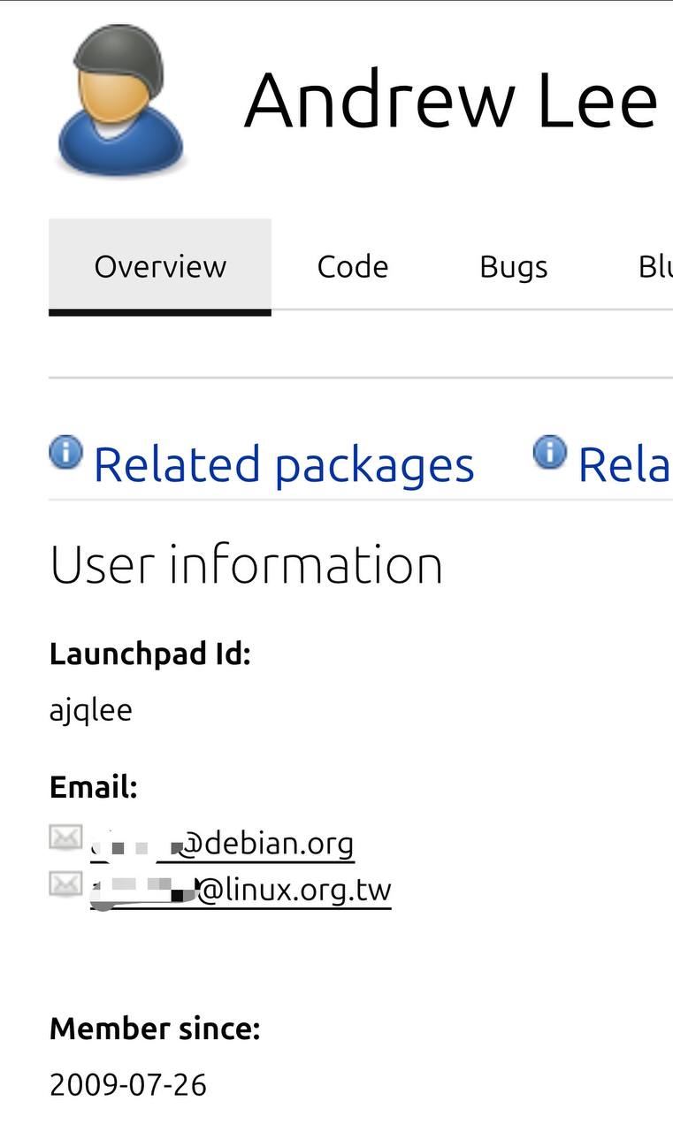Viewport: 673px width, 1132px height.
Task: Click the Andrew Lee name heading
Action: [450, 100]
